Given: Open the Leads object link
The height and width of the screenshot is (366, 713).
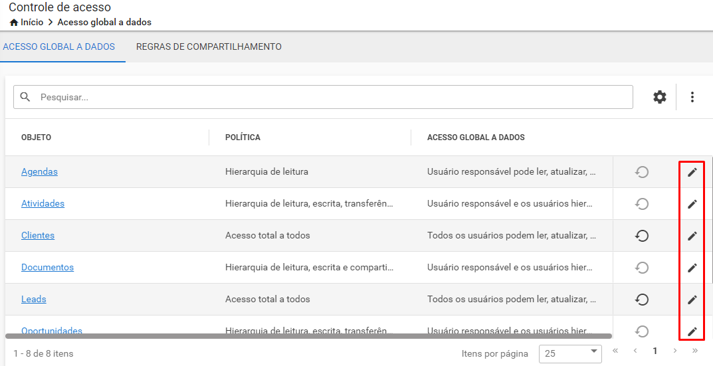Looking at the screenshot, I should 34,299.
